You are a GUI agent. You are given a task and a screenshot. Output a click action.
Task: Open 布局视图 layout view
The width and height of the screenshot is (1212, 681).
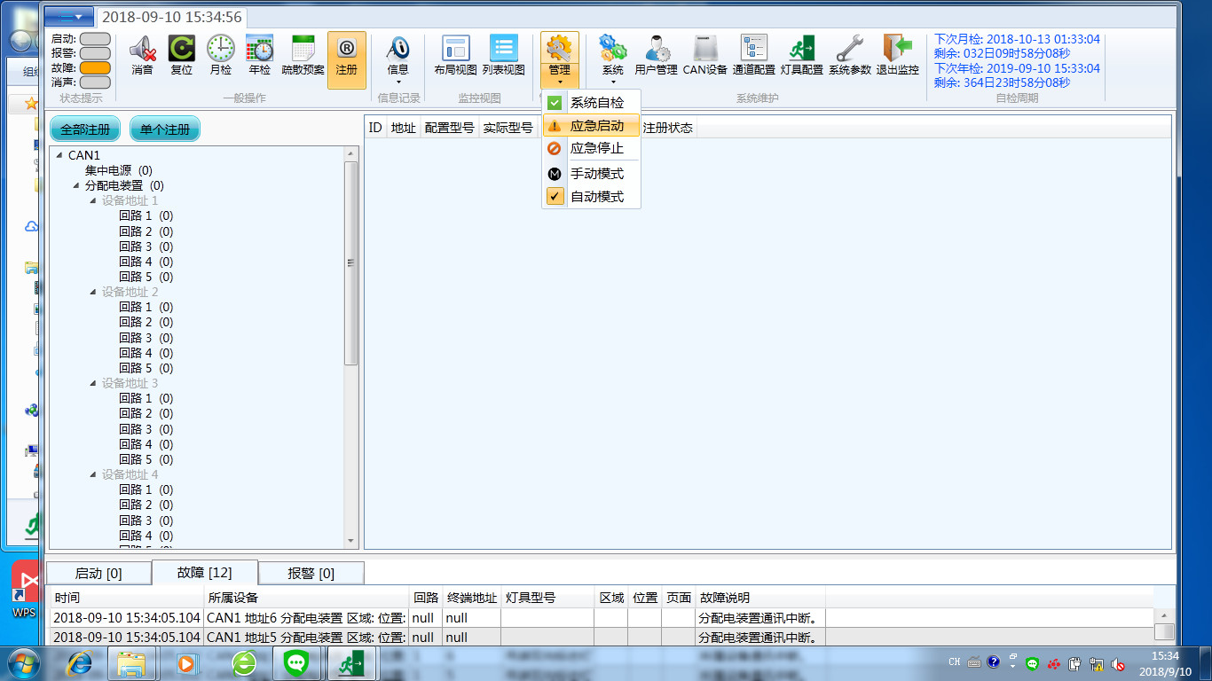coord(455,55)
